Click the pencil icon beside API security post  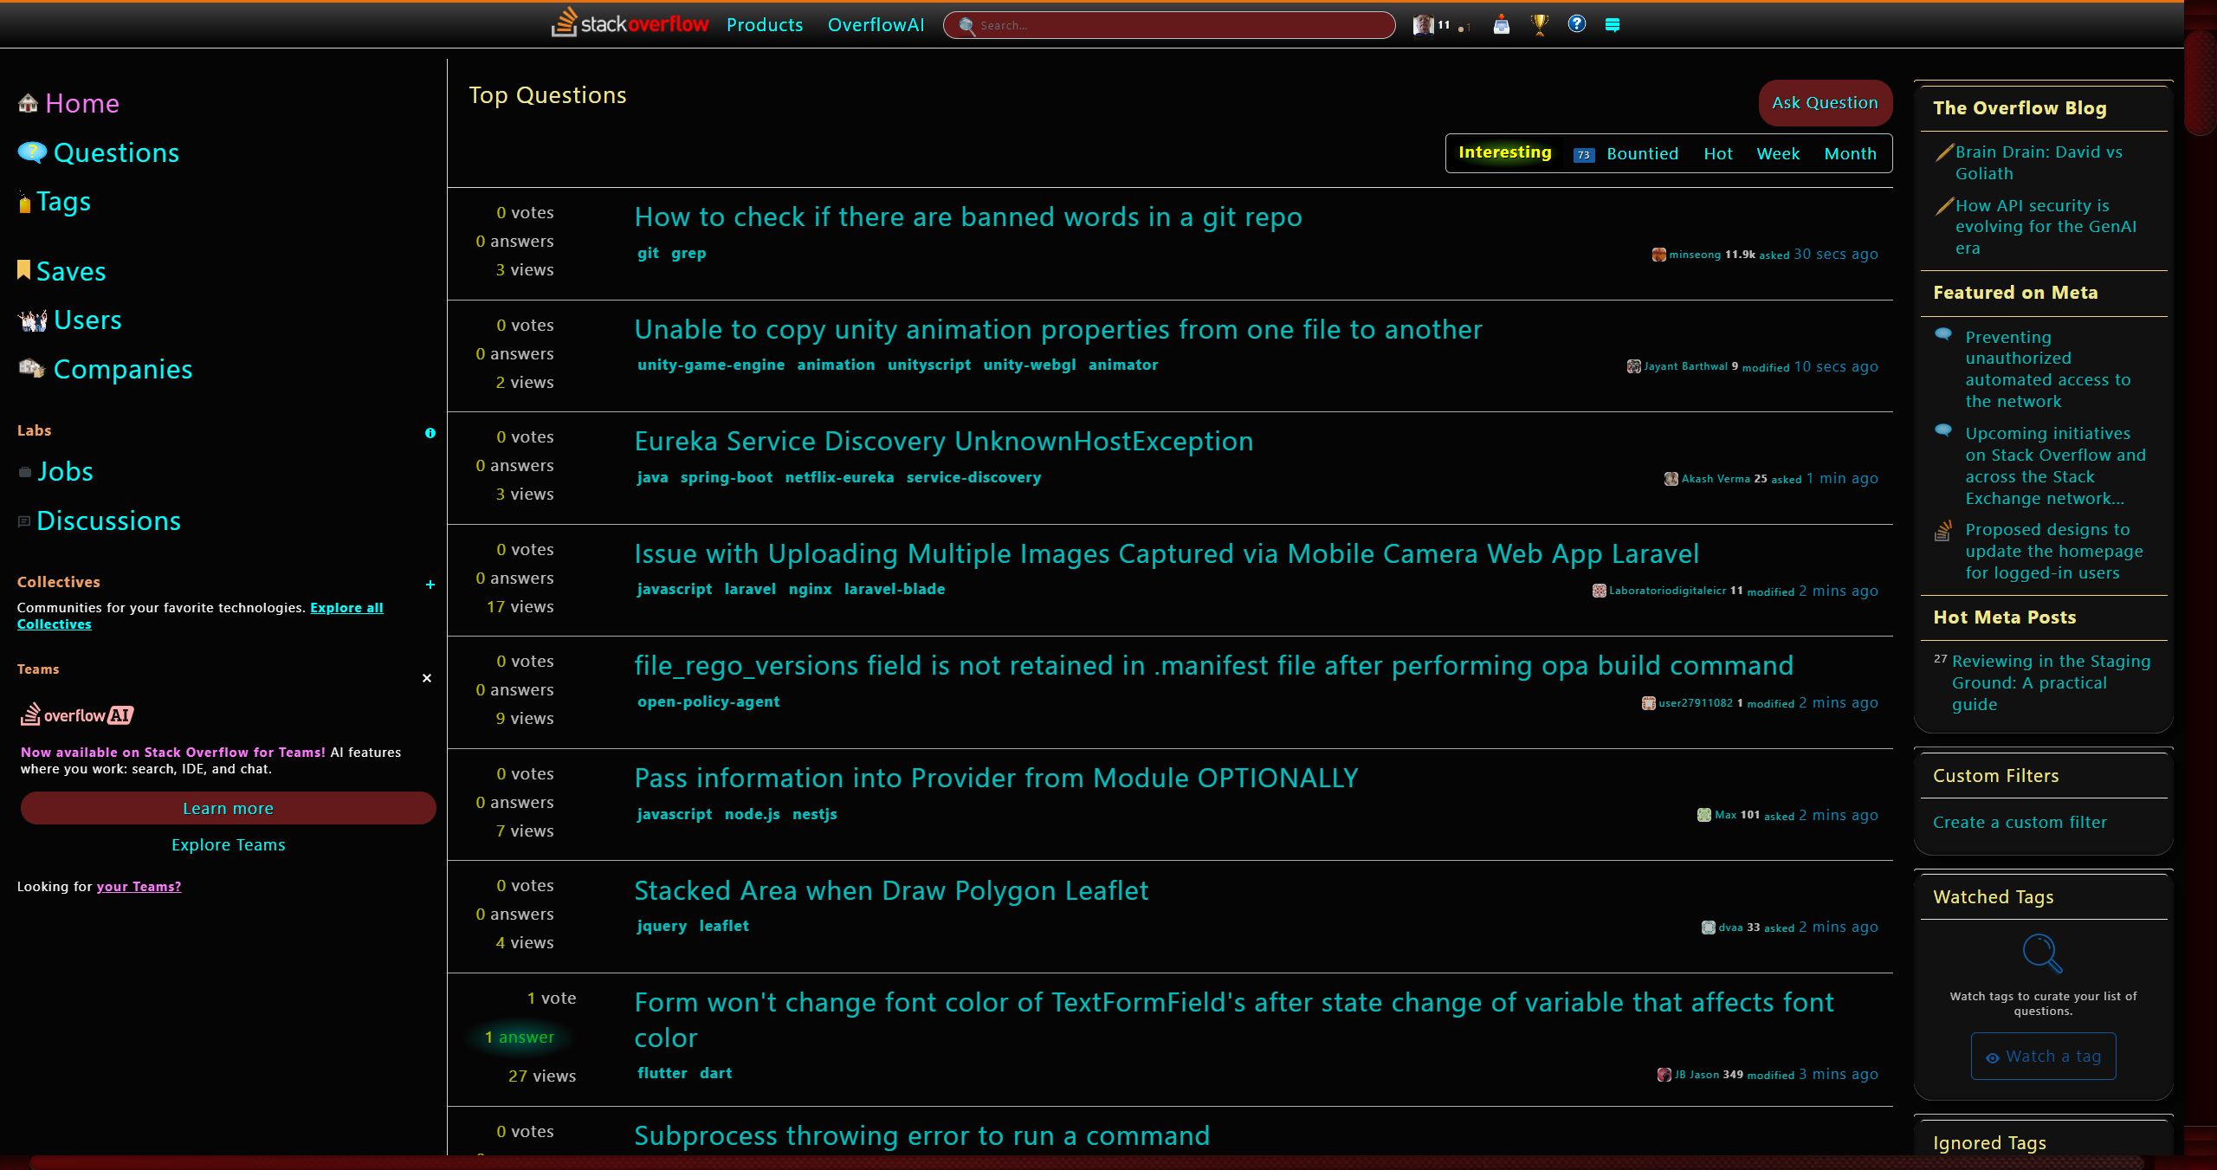(1944, 206)
